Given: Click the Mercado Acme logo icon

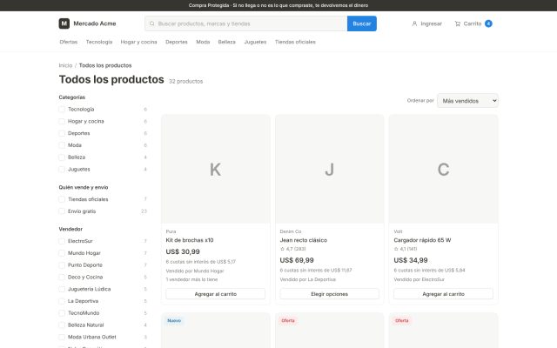Looking at the screenshot, I should click(64, 23).
